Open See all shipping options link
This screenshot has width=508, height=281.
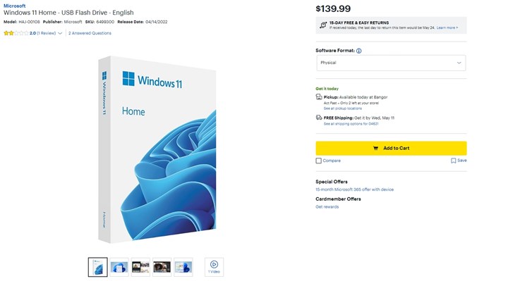click(351, 124)
